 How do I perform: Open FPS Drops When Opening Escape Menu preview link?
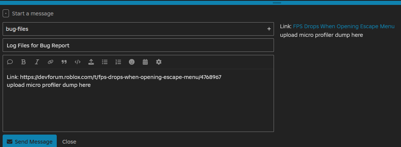(x=344, y=26)
